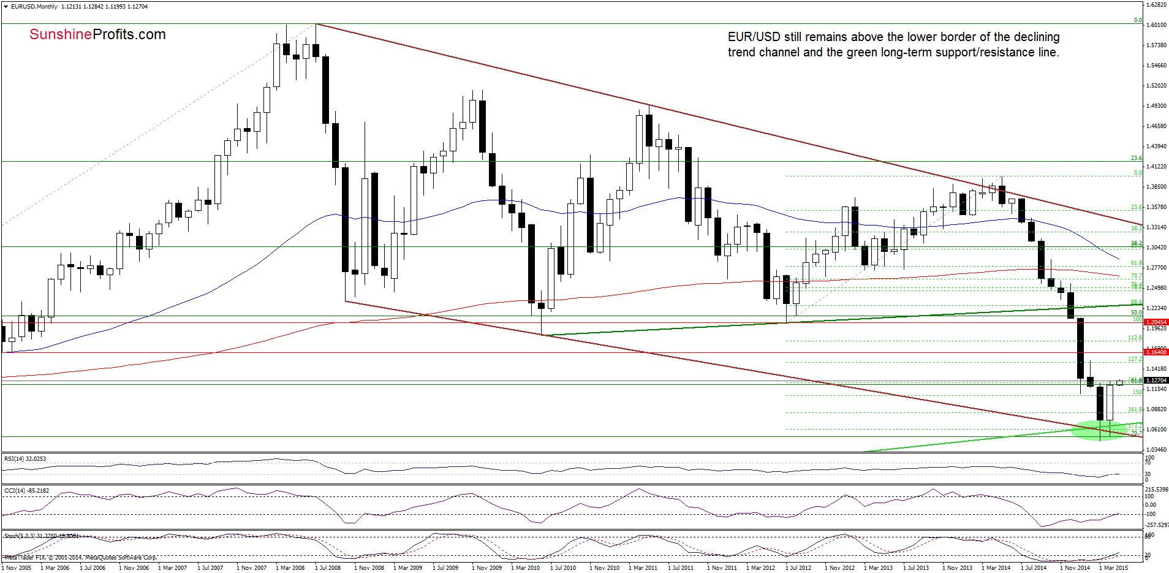Click the 1.22340 price axis label
Viewport: 1169px width, 573px height.
pos(1156,308)
